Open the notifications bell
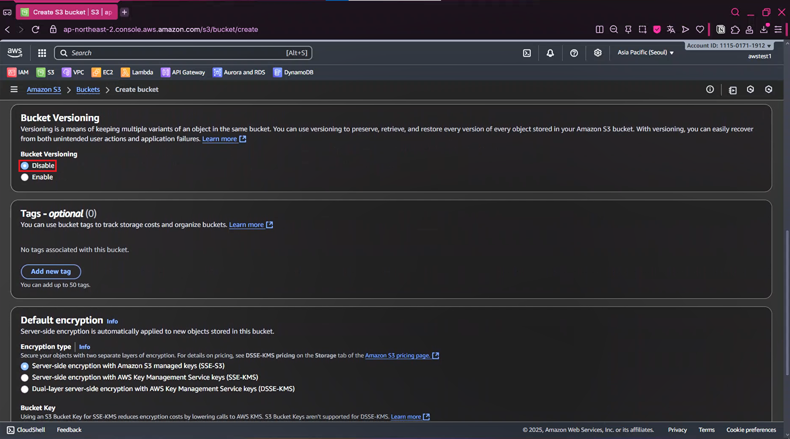The height and width of the screenshot is (439, 790). click(x=550, y=53)
